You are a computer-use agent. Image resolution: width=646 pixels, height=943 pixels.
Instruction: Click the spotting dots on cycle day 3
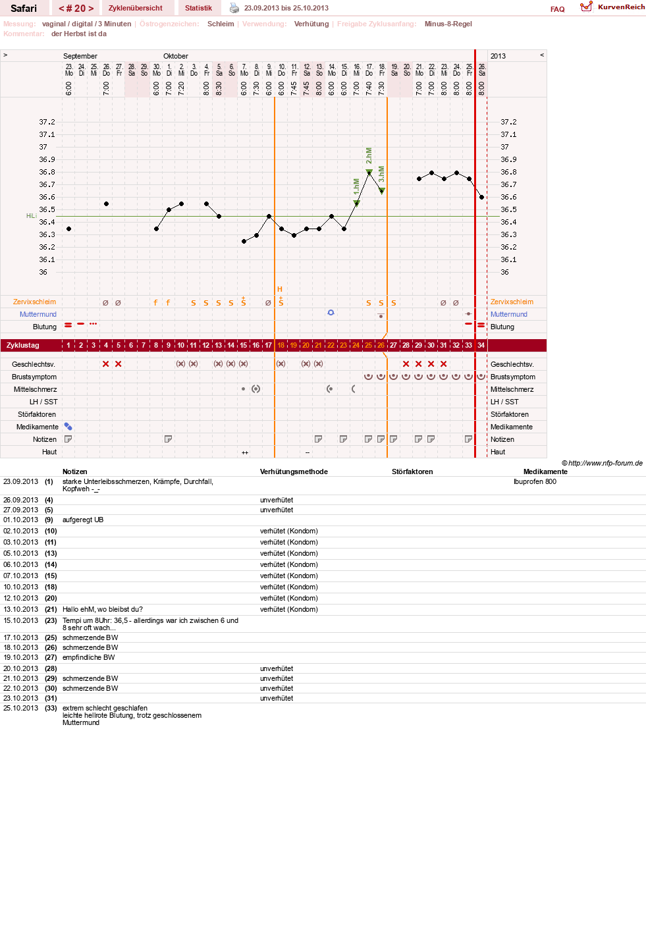(x=93, y=324)
